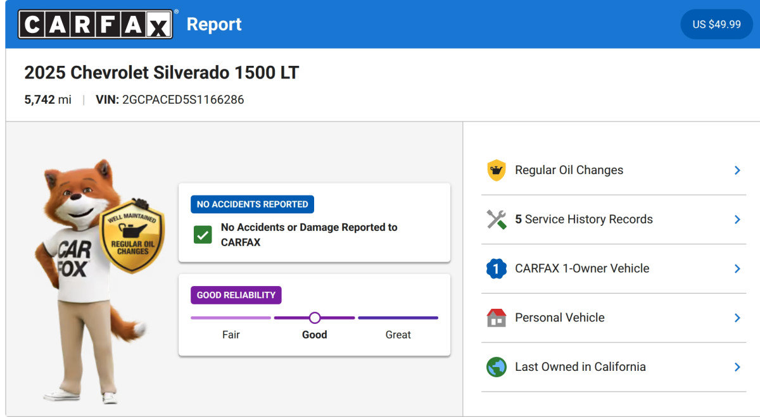Viewport: 760px width, 417px height.
Task: Click the reliability slider circle marker
Action: 315,318
